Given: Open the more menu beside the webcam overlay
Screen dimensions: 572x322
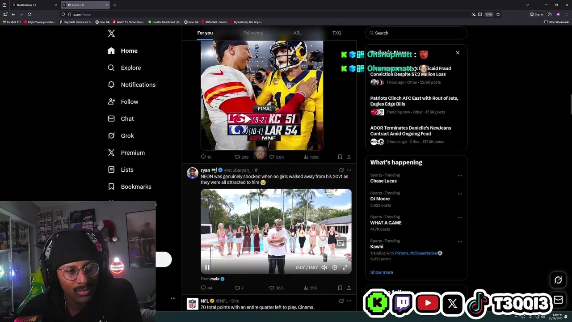Looking at the screenshot, I should coord(173,298).
